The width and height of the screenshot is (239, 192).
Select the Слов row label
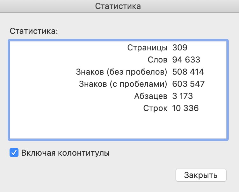[x=157, y=60]
